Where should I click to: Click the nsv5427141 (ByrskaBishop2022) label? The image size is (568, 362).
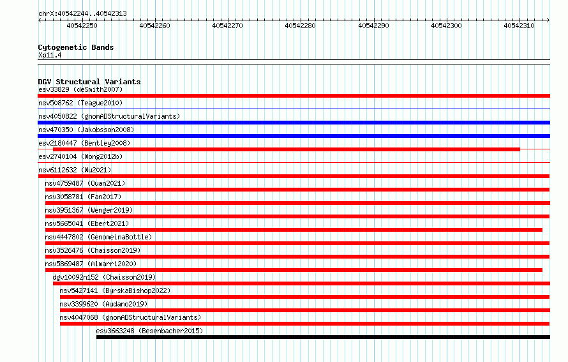[115, 290]
